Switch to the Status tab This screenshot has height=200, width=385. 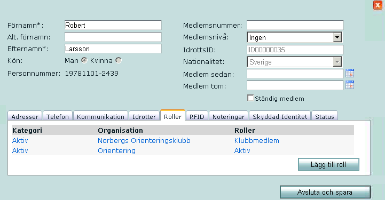pyautogui.click(x=325, y=116)
